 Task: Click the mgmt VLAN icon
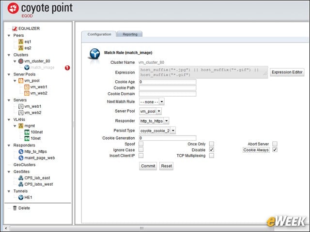click(21, 126)
